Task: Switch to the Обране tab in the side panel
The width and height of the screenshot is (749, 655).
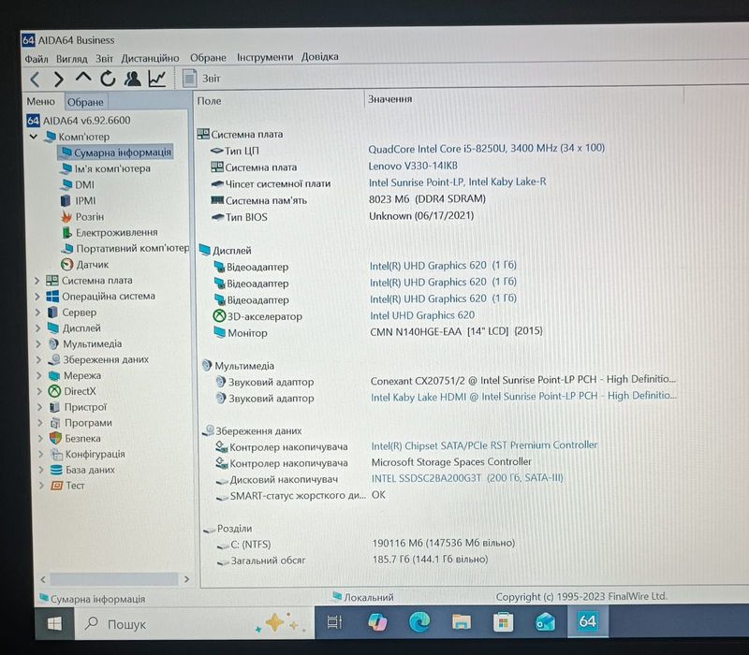Action: 85,102
